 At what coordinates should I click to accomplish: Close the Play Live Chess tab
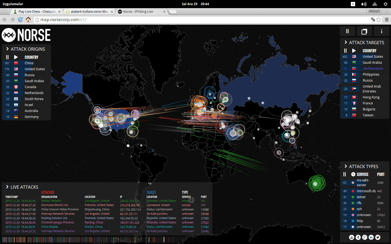(59, 12)
